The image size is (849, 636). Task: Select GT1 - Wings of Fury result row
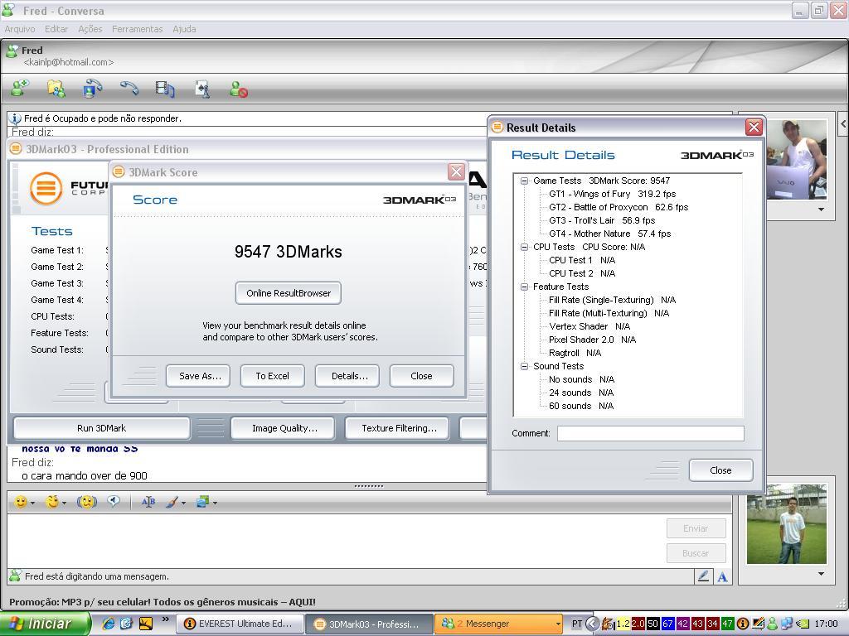click(613, 194)
